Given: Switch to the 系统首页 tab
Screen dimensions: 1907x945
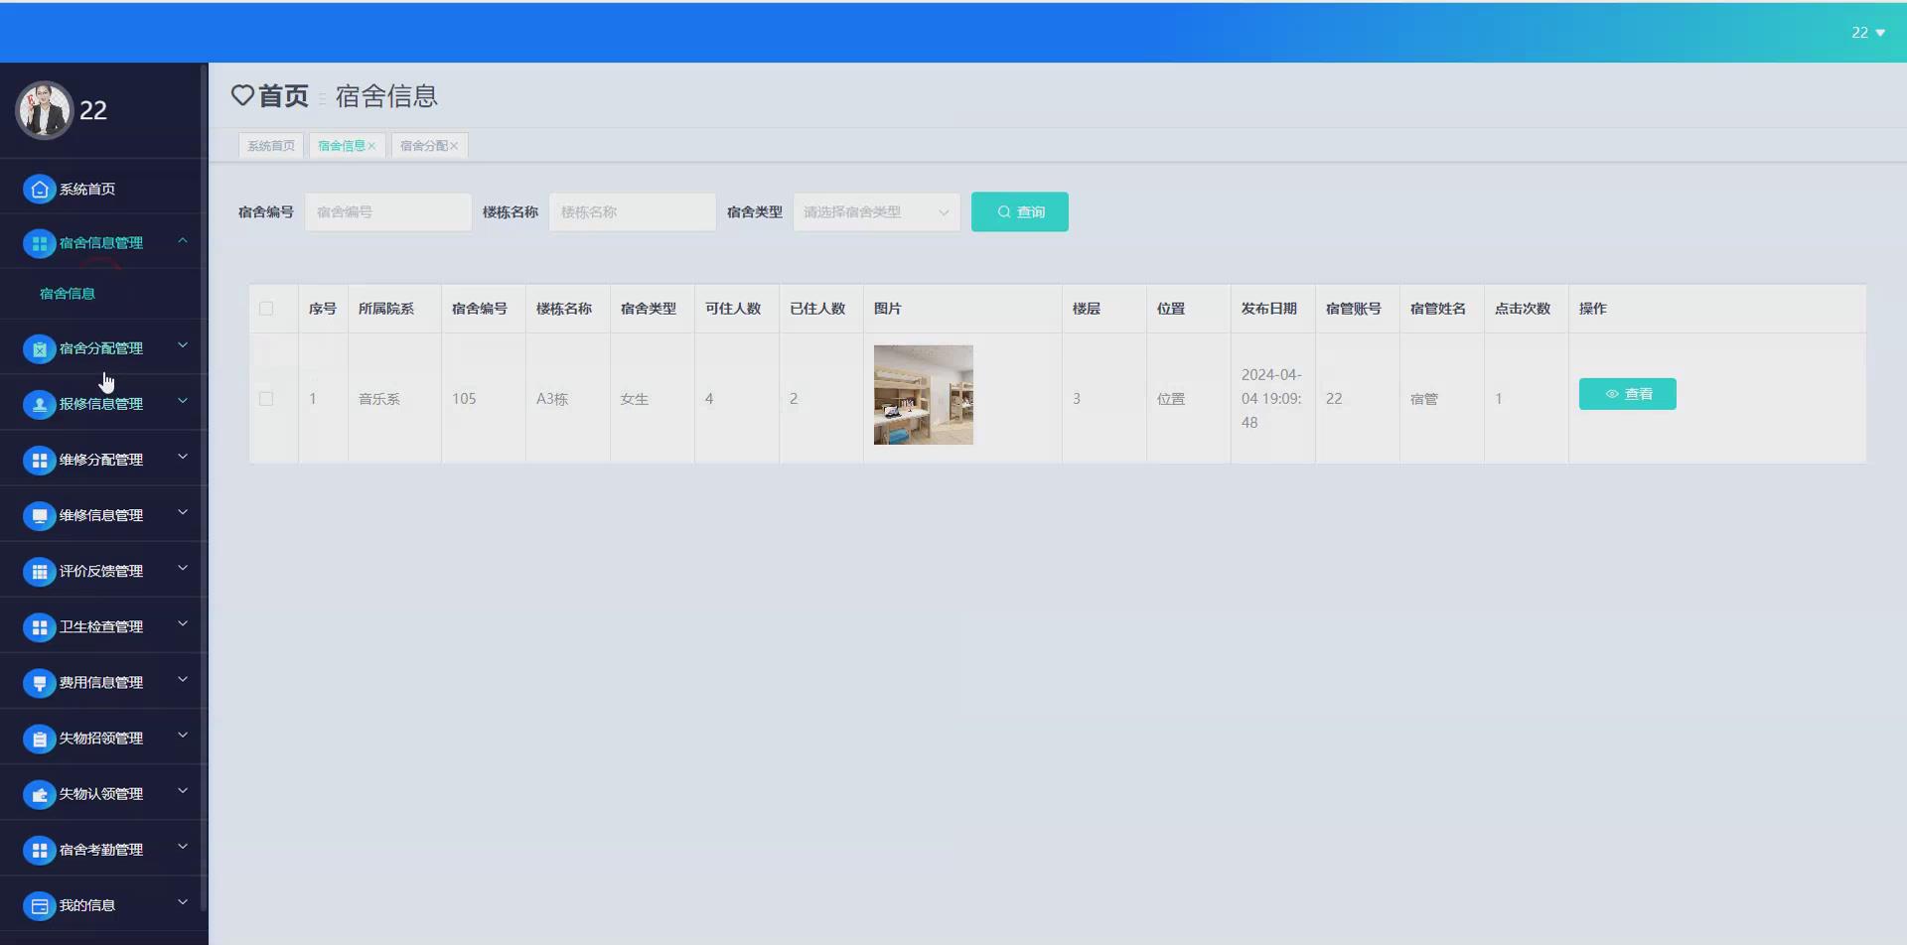Looking at the screenshot, I should (x=271, y=146).
